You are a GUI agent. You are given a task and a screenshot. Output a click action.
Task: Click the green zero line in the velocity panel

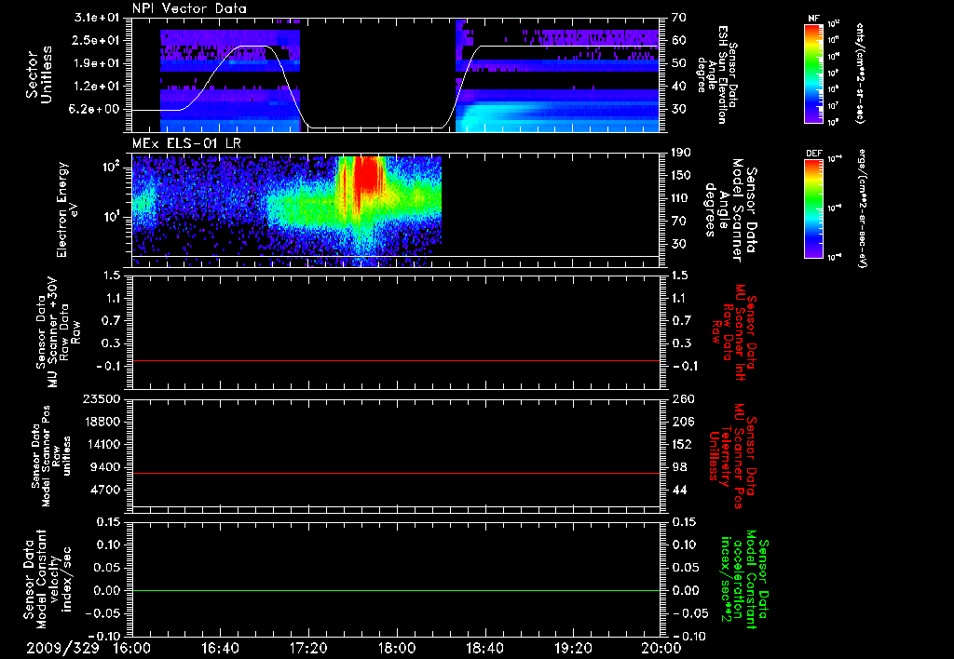pyautogui.click(x=395, y=590)
